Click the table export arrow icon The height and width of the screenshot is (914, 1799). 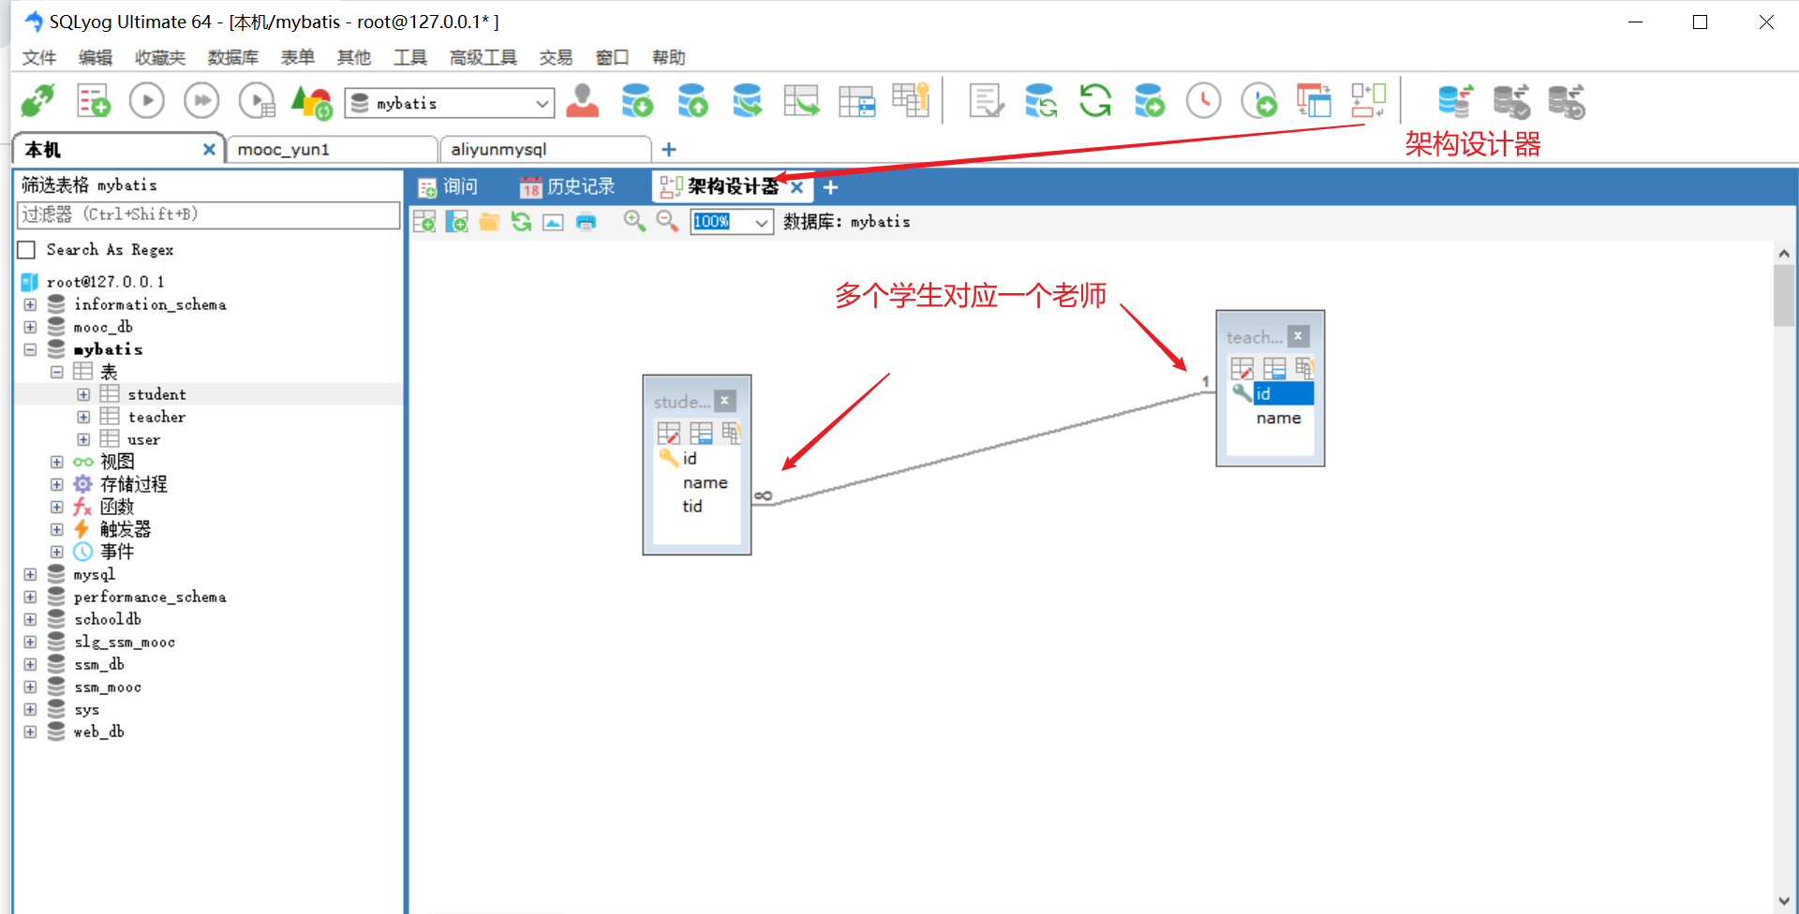tap(801, 101)
